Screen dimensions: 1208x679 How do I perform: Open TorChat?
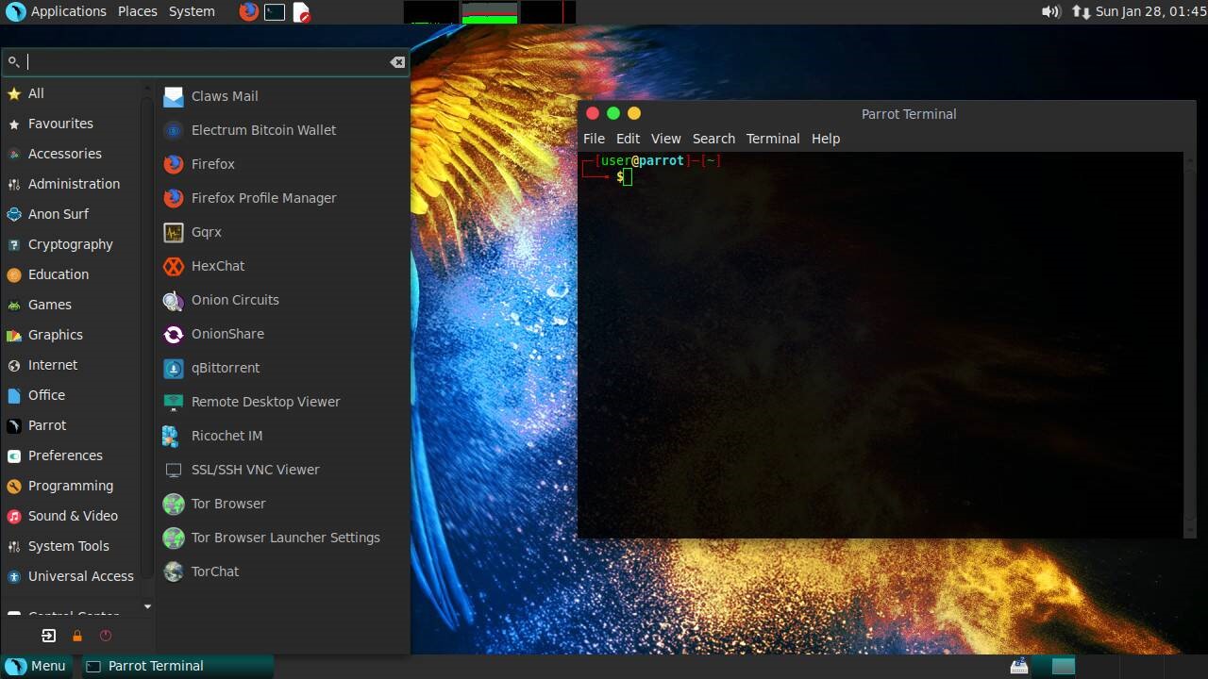pyautogui.click(x=214, y=571)
